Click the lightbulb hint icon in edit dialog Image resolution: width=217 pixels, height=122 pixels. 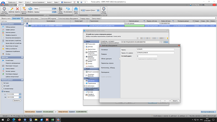click(x=167, y=38)
